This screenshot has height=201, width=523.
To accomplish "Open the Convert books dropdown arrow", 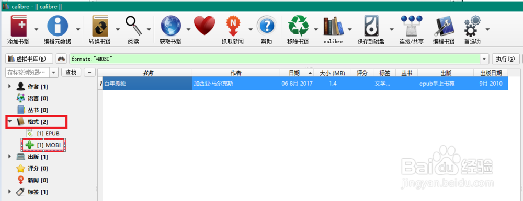I will click(x=118, y=29).
